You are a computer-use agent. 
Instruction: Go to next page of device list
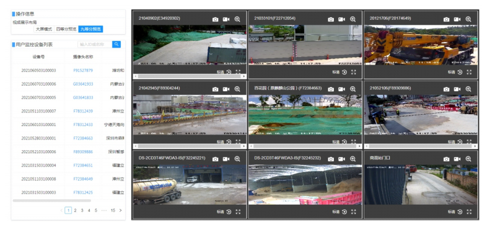point(120,210)
